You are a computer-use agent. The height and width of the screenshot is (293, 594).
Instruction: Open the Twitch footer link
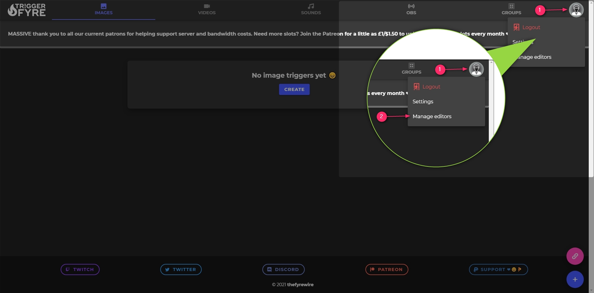click(80, 269)
